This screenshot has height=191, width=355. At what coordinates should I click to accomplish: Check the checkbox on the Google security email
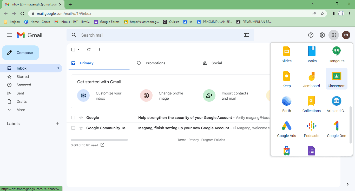tap(73, 117)
